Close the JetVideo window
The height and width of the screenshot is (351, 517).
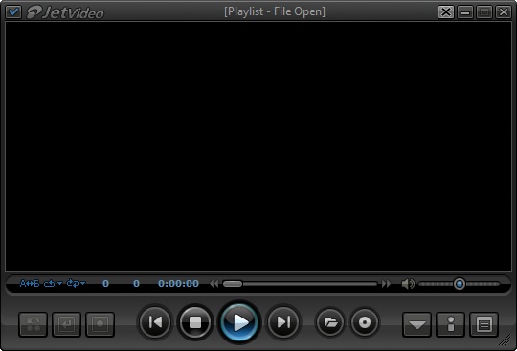pos(504,12)
